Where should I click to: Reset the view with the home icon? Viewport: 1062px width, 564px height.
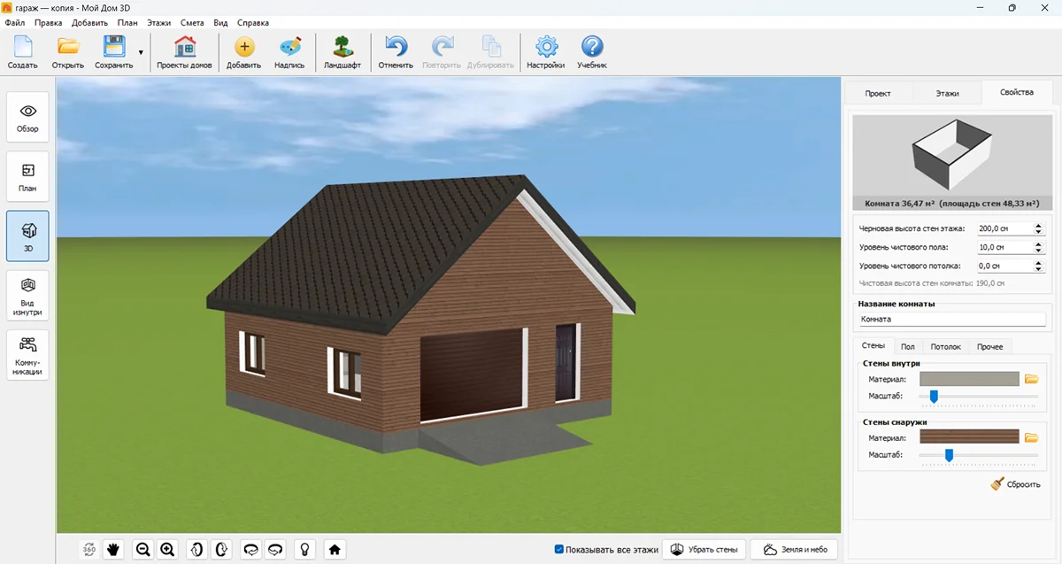[335, 550]
